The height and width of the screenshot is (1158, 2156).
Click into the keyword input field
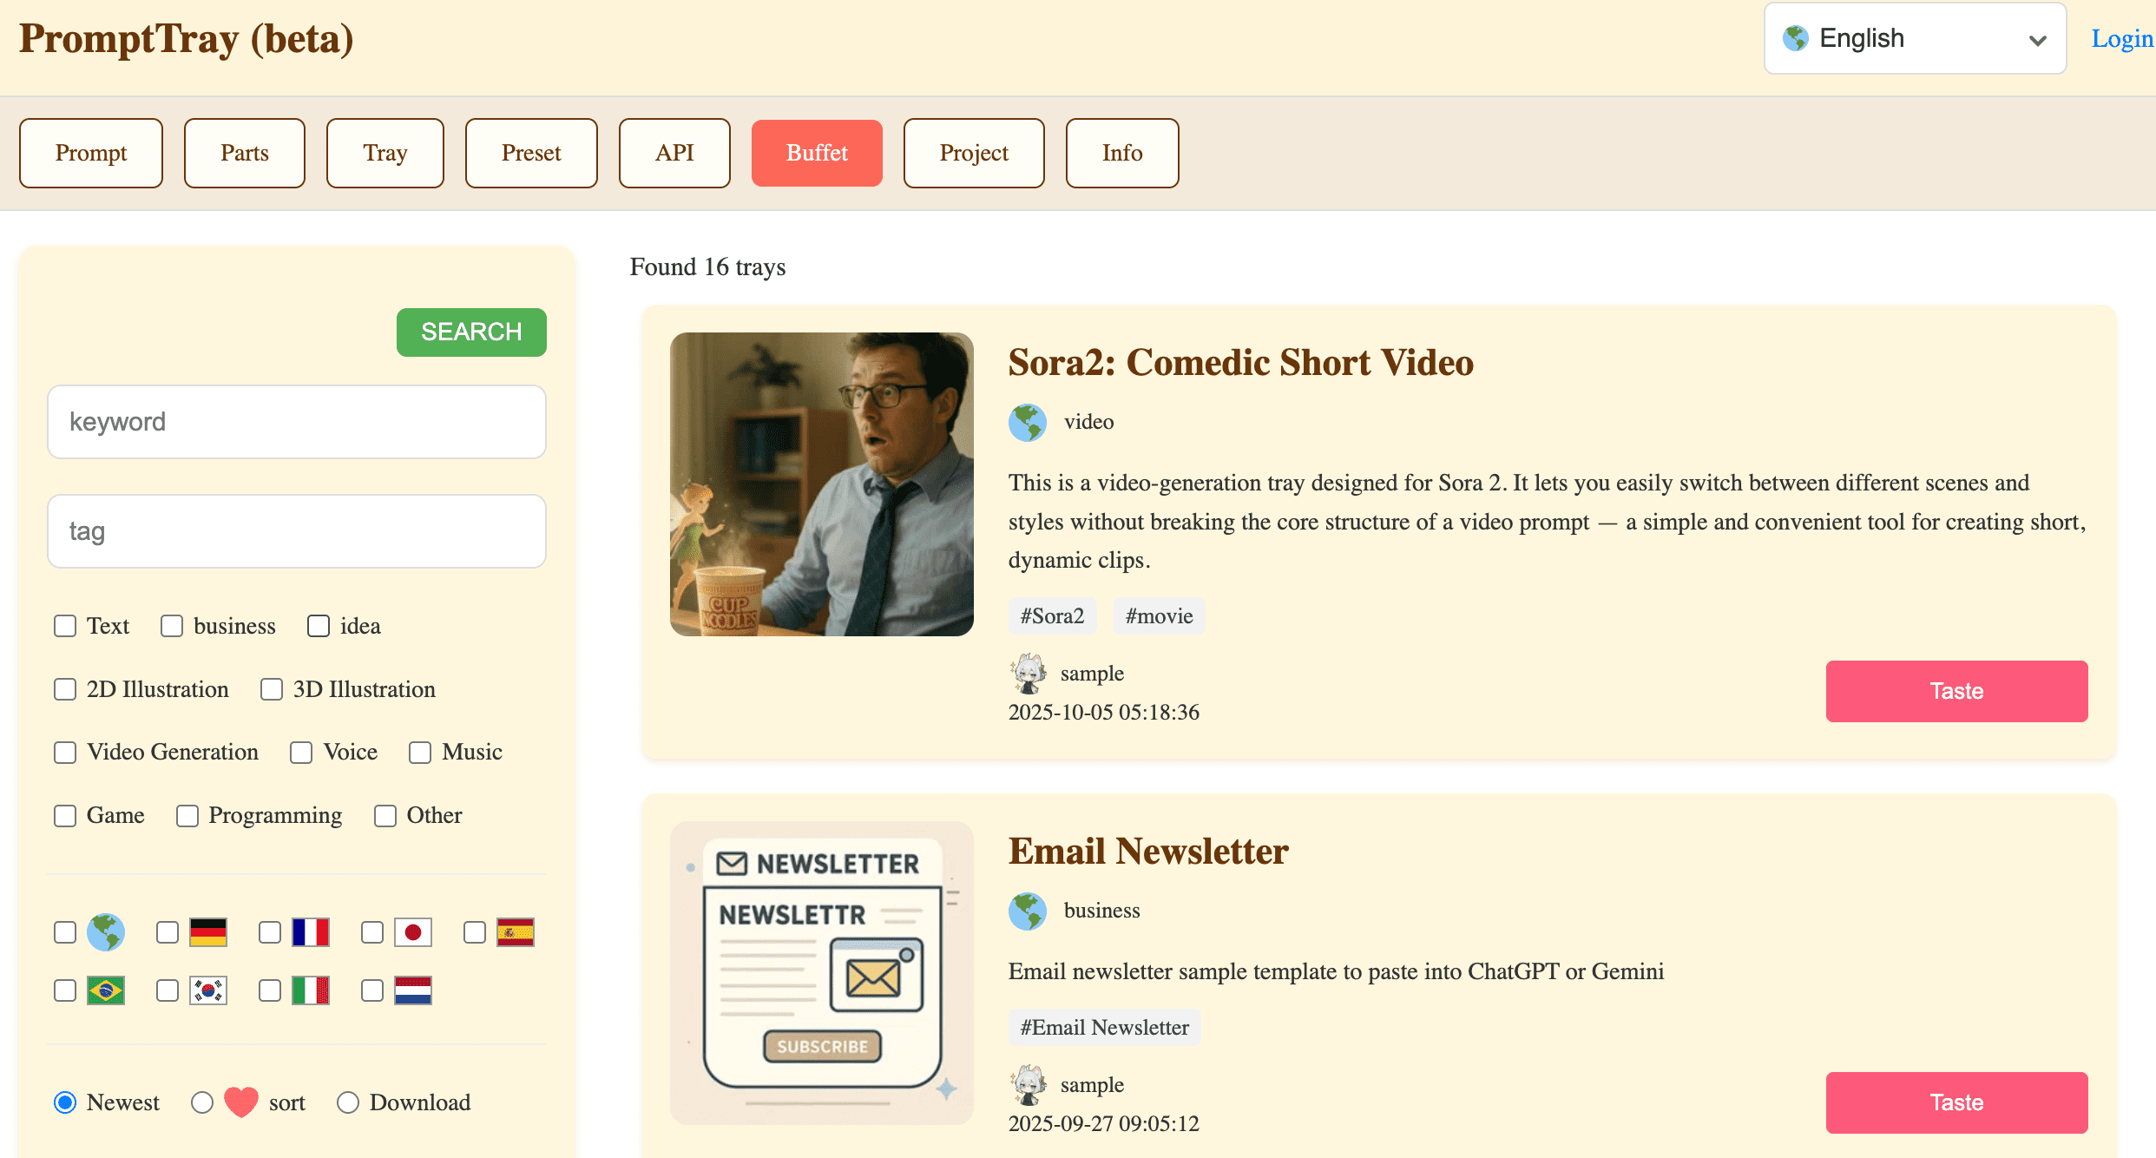pyautogui.click(x=297, y=422)
